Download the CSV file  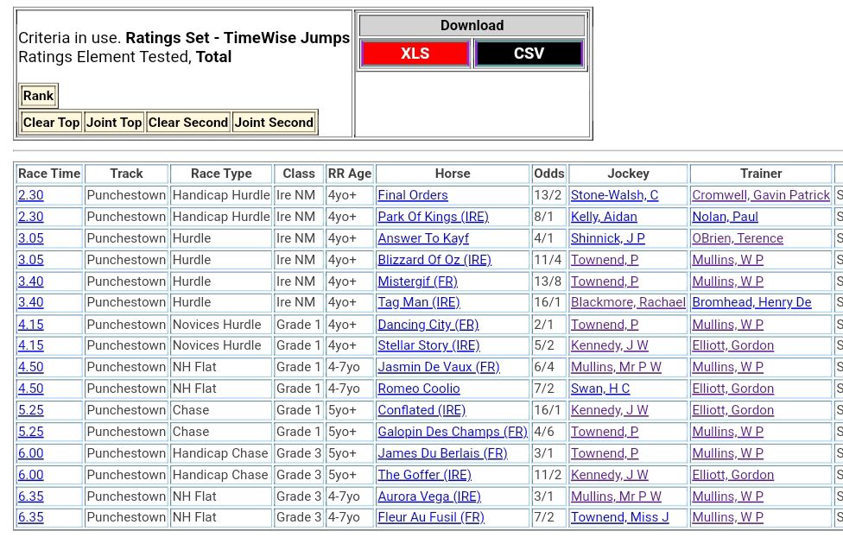[529, 54]
